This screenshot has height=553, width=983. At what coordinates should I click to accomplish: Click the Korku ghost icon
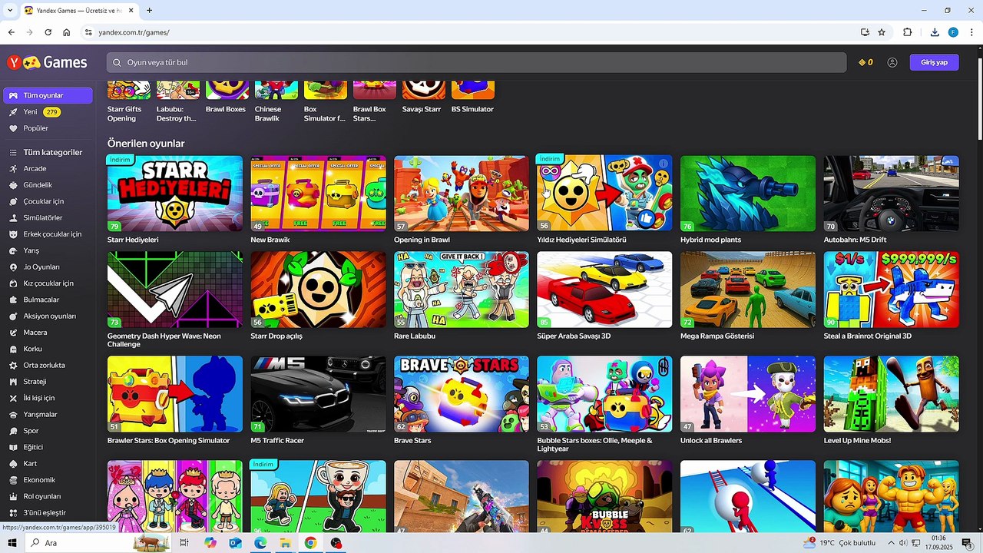point(13,349)
